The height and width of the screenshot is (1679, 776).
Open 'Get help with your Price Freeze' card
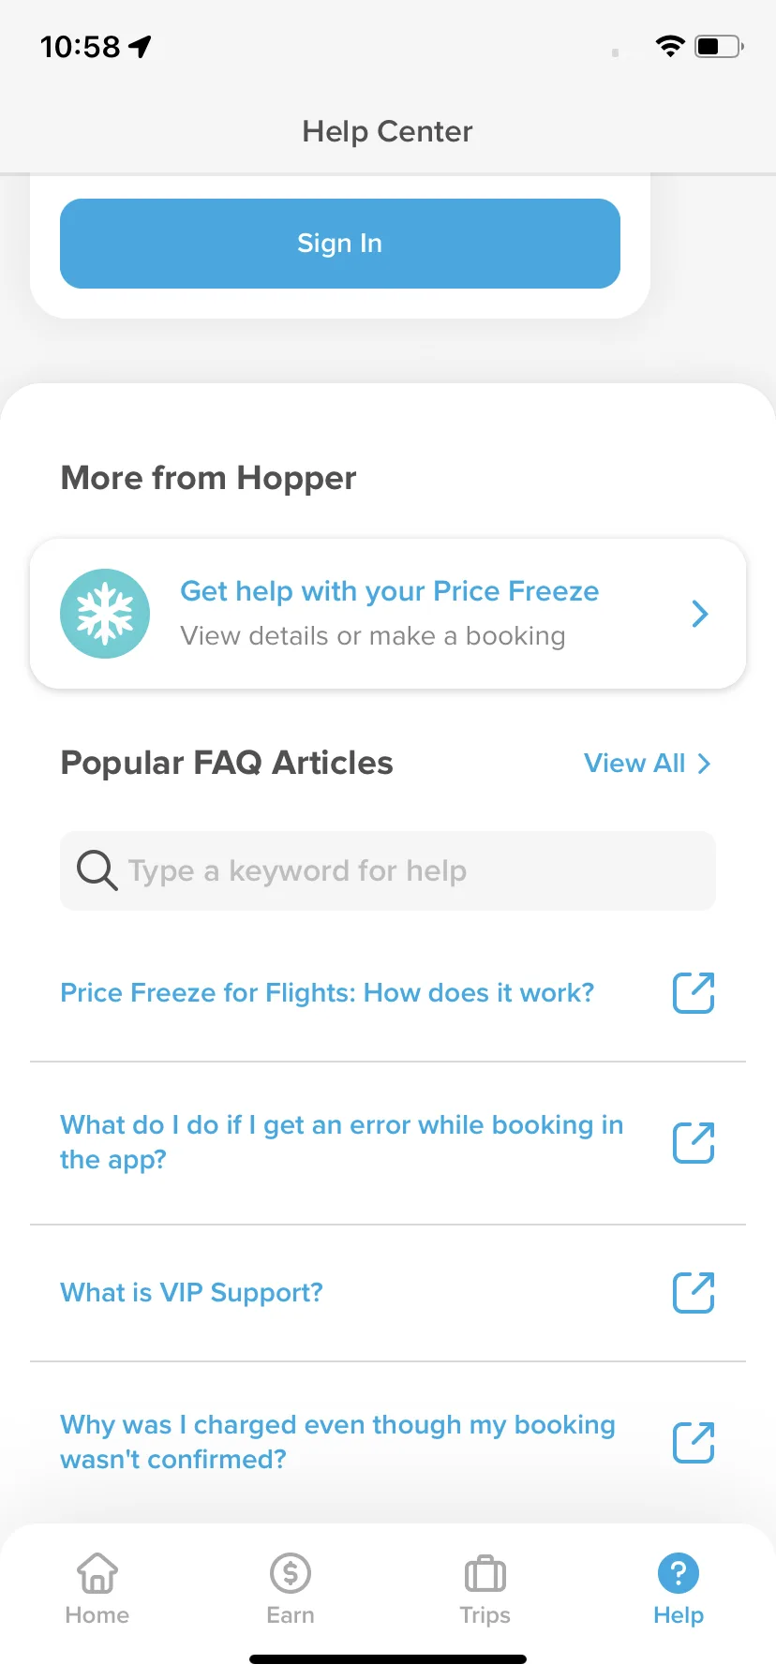tap(388, 614)
